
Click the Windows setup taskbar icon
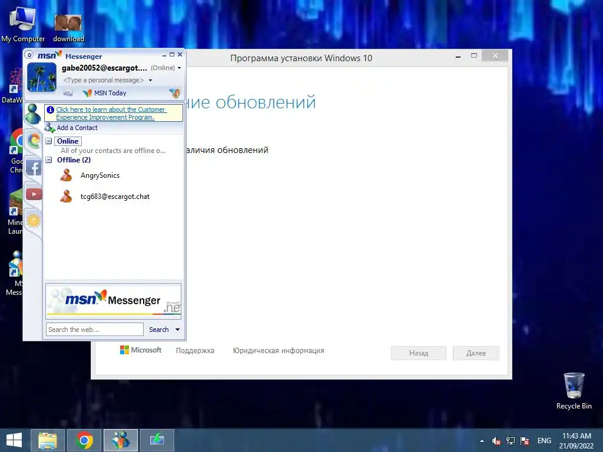click(157, 440)
